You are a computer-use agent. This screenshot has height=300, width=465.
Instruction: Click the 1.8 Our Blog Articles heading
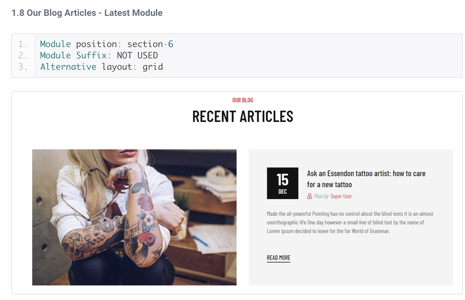click(x=87, y=13)
